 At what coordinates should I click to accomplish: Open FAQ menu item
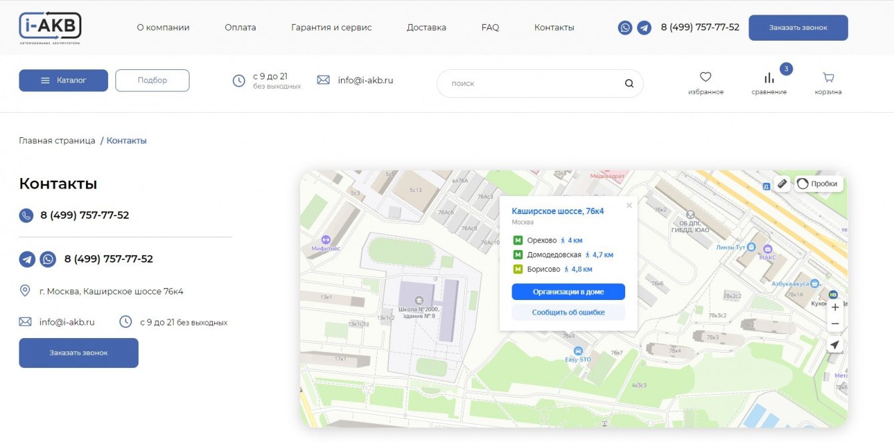pos(490,28)
